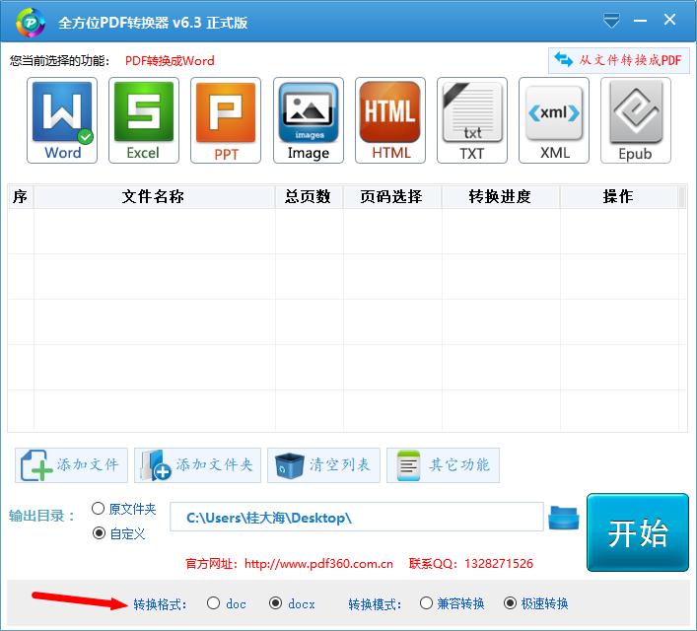
Task: Clear the list with 清空列表
Action: [323, 465]
